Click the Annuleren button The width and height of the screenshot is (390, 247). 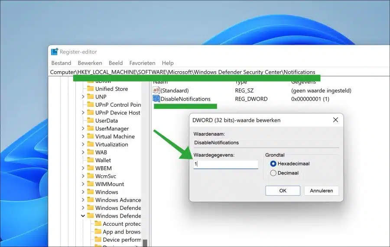pyautogui.click(x=322, y=190)
